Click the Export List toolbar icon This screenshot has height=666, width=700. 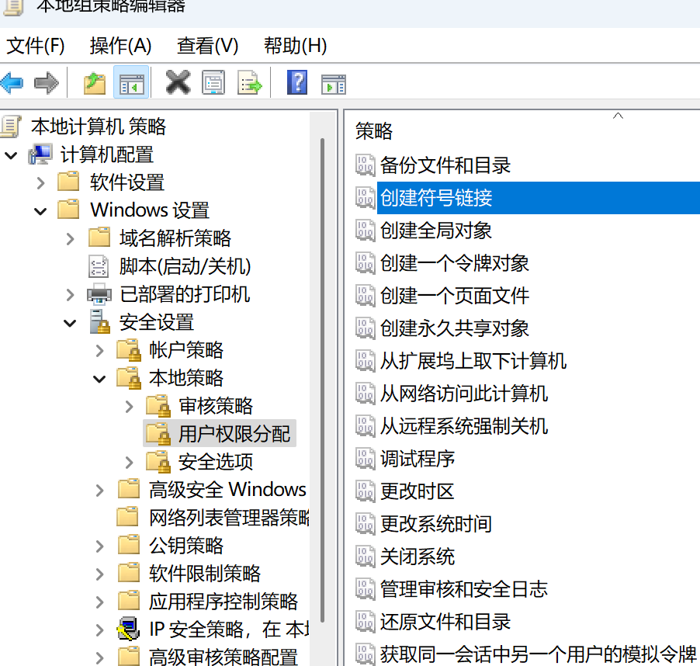250,82
